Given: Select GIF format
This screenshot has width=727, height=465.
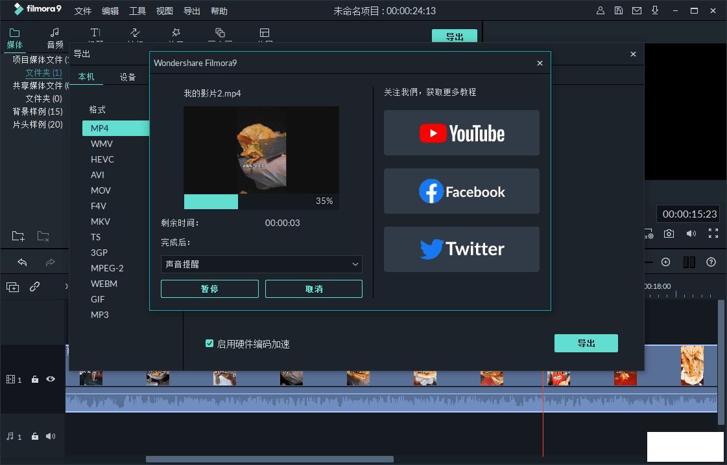Looking at the screenshot, I should coord(98,299).
